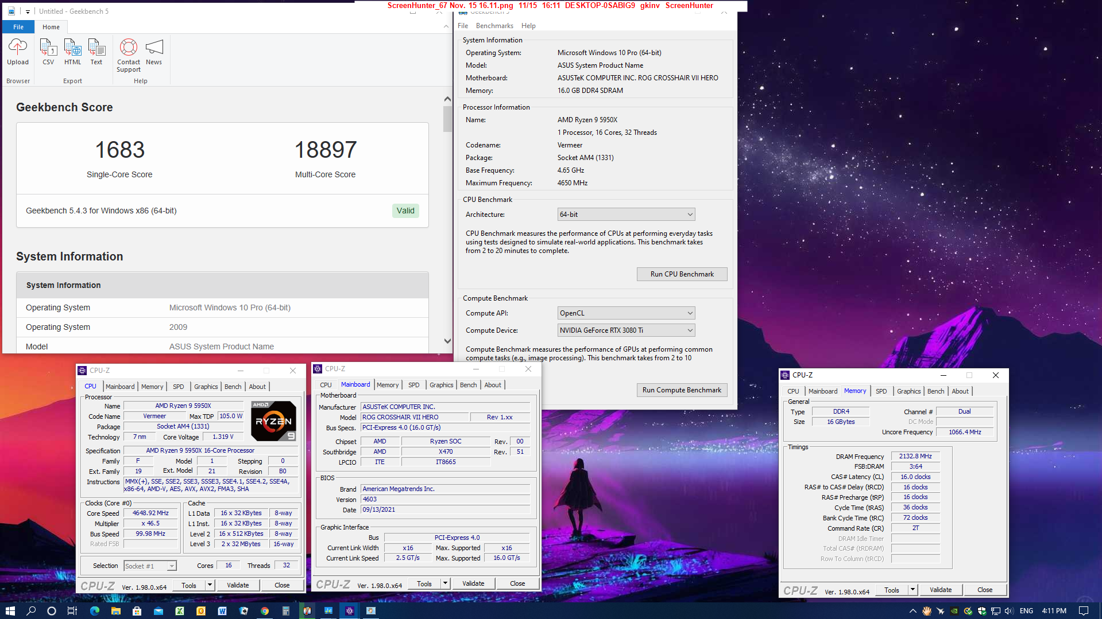
Task: Open the Compute Device RTX 3080 Ti dropdown
Action: click(626, 330)
